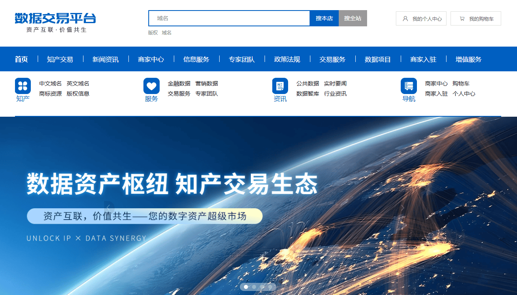Click the shopping cart icon in 我的购物车
Screen dimensions: 517x295
click(x=462, y=19)
